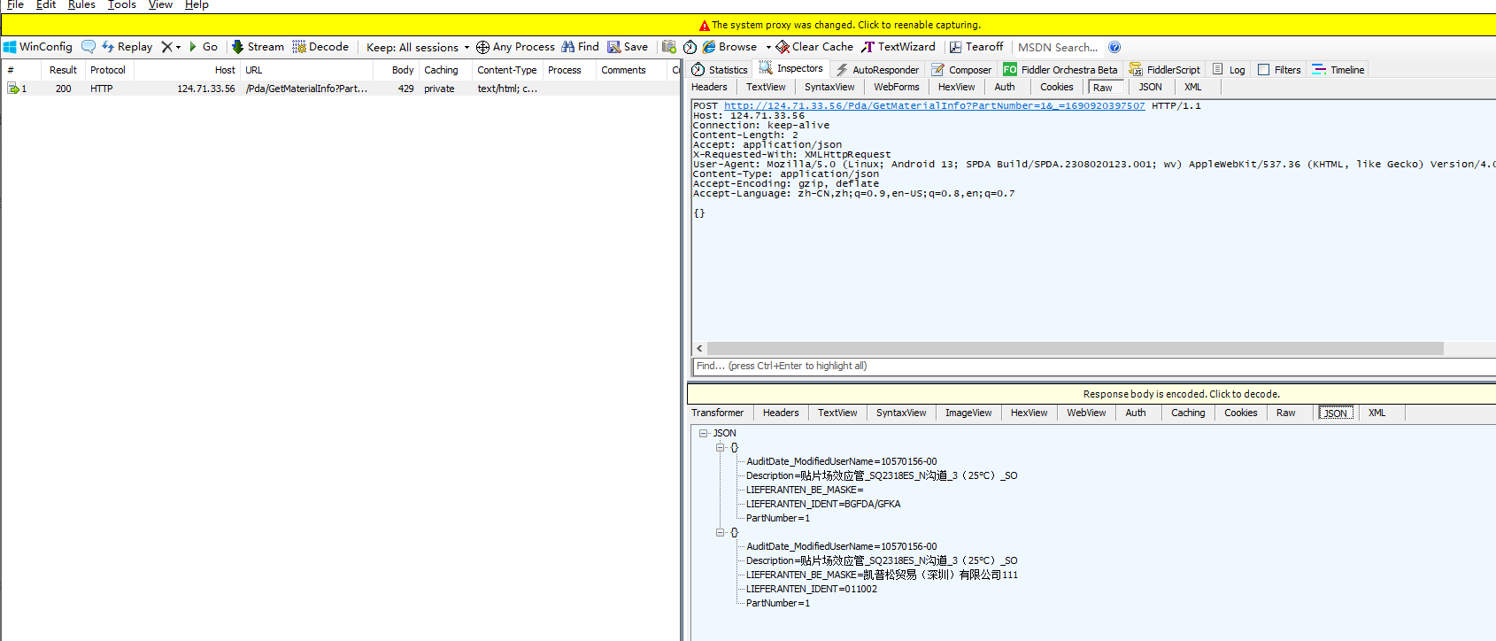Switch to response TextView tab
This screenshot has height=641, width=1496.
(x=837, y=413)
